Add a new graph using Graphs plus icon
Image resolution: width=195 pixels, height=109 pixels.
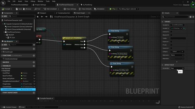34,49
